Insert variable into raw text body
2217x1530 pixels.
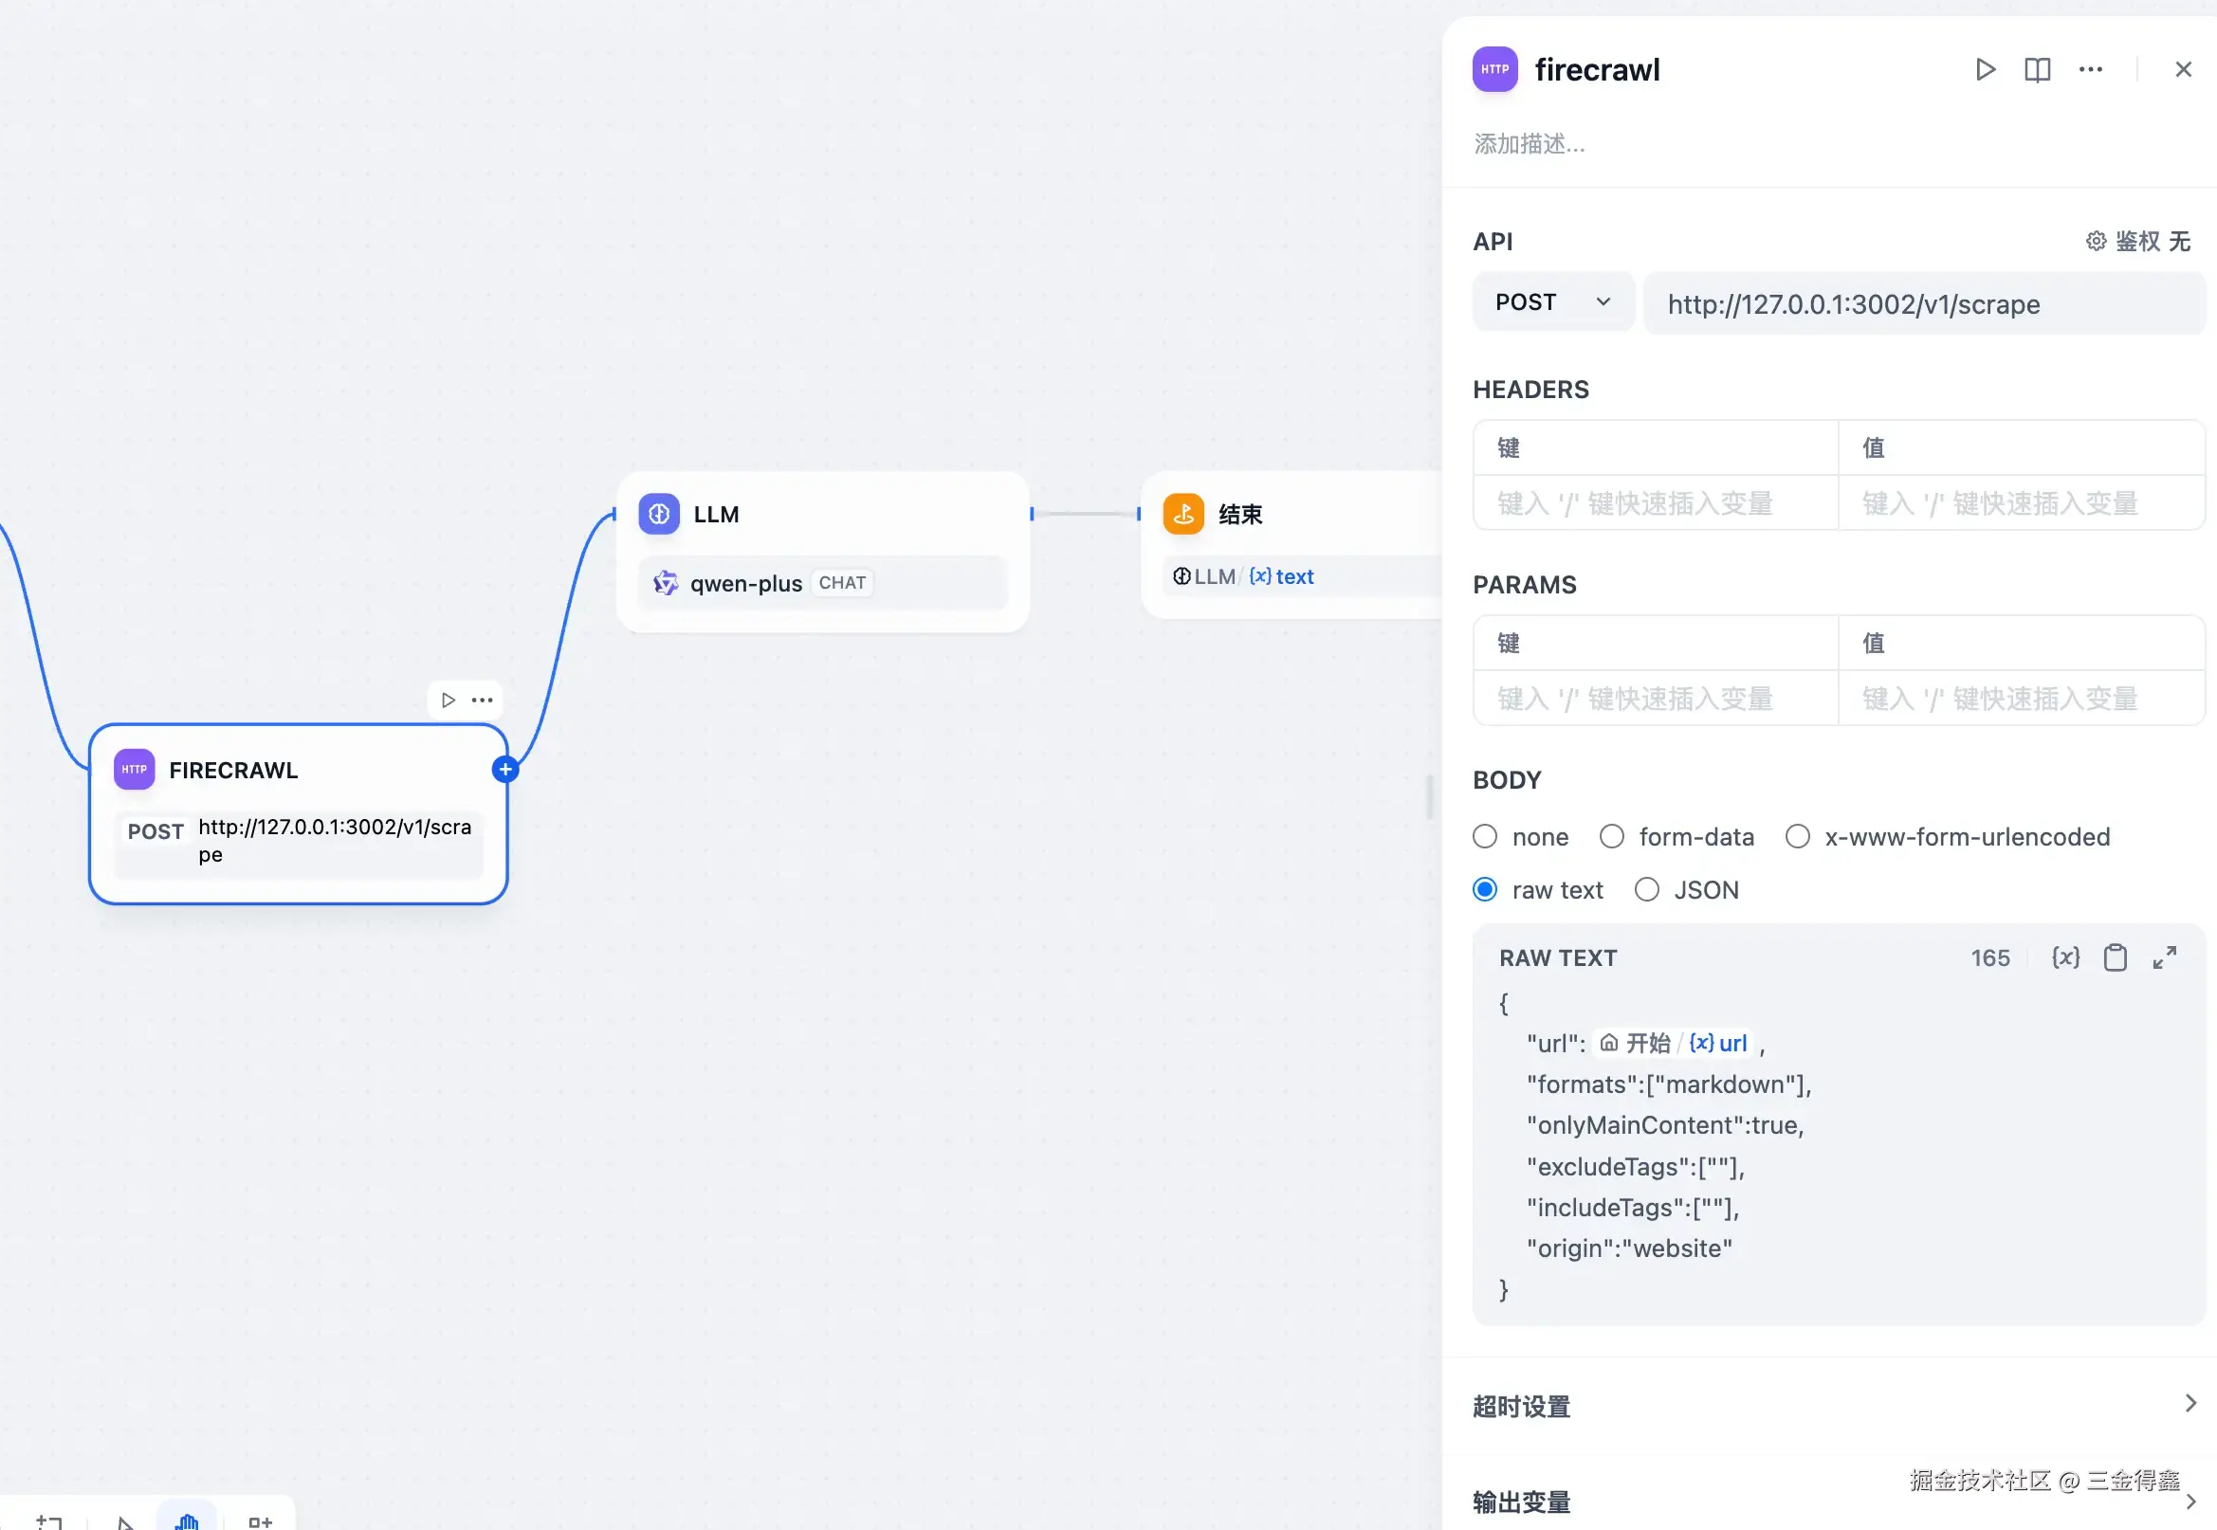(2064, 957)
